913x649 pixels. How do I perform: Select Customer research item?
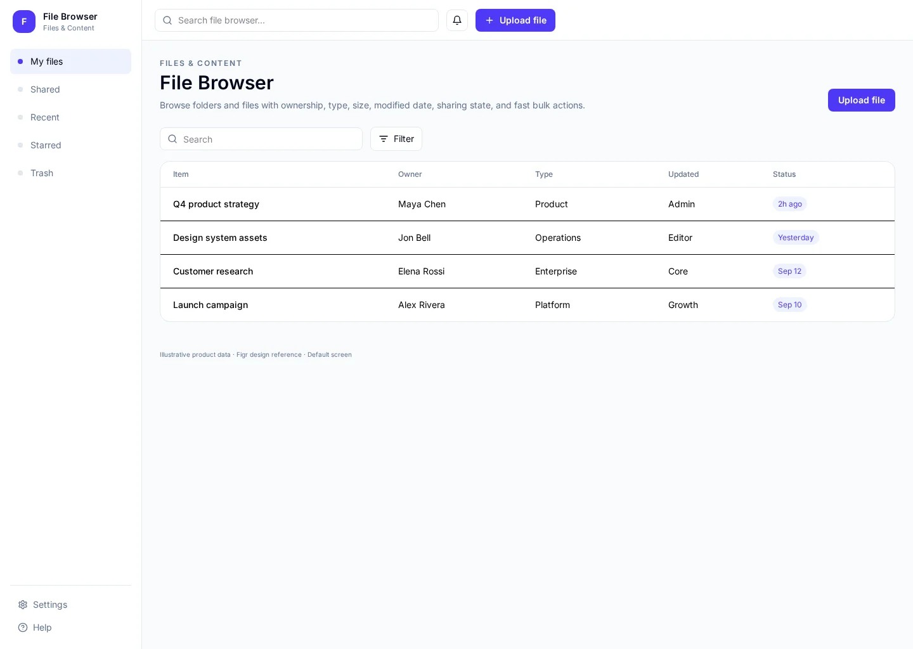213,271
